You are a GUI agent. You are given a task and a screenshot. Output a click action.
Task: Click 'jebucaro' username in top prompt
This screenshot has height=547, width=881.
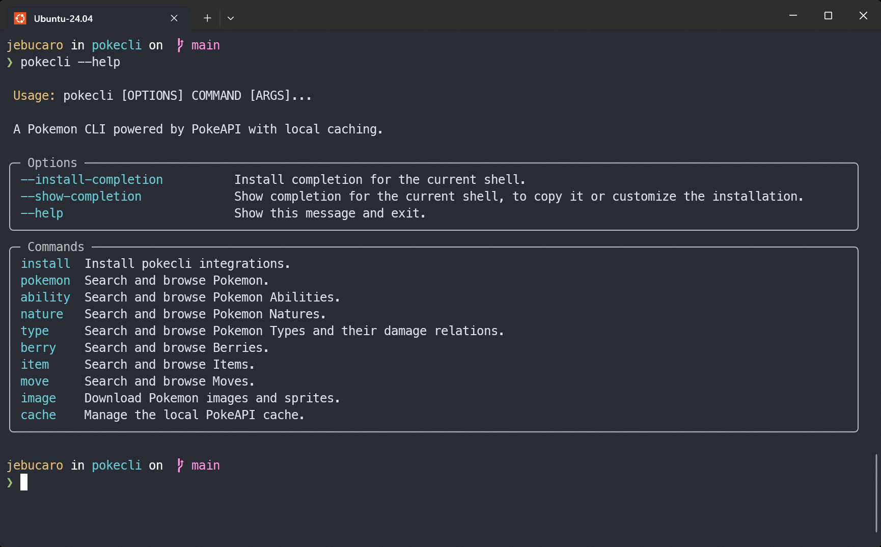(35, 45)
